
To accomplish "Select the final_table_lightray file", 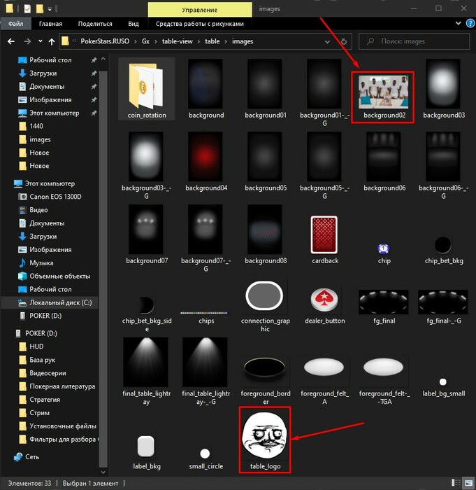I will 146,371.
